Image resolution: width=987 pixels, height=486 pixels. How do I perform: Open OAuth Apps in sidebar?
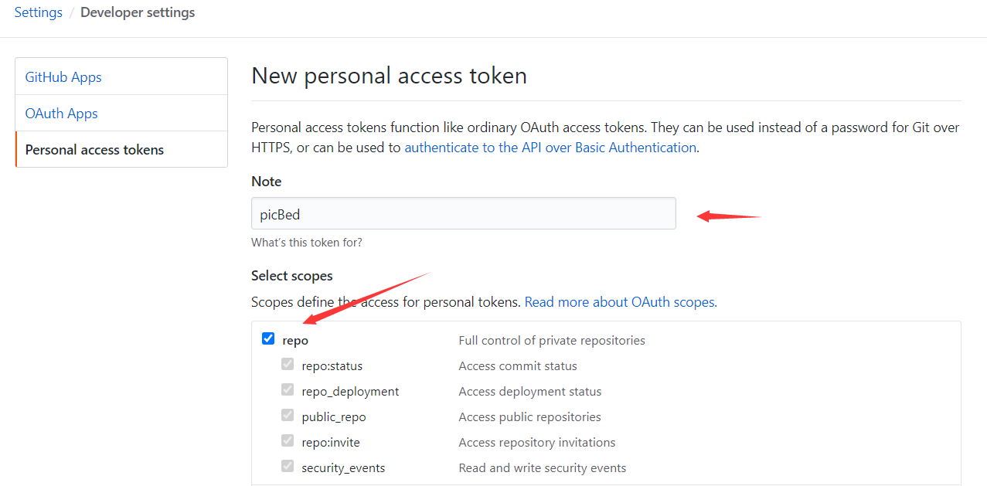pos(121,113)
